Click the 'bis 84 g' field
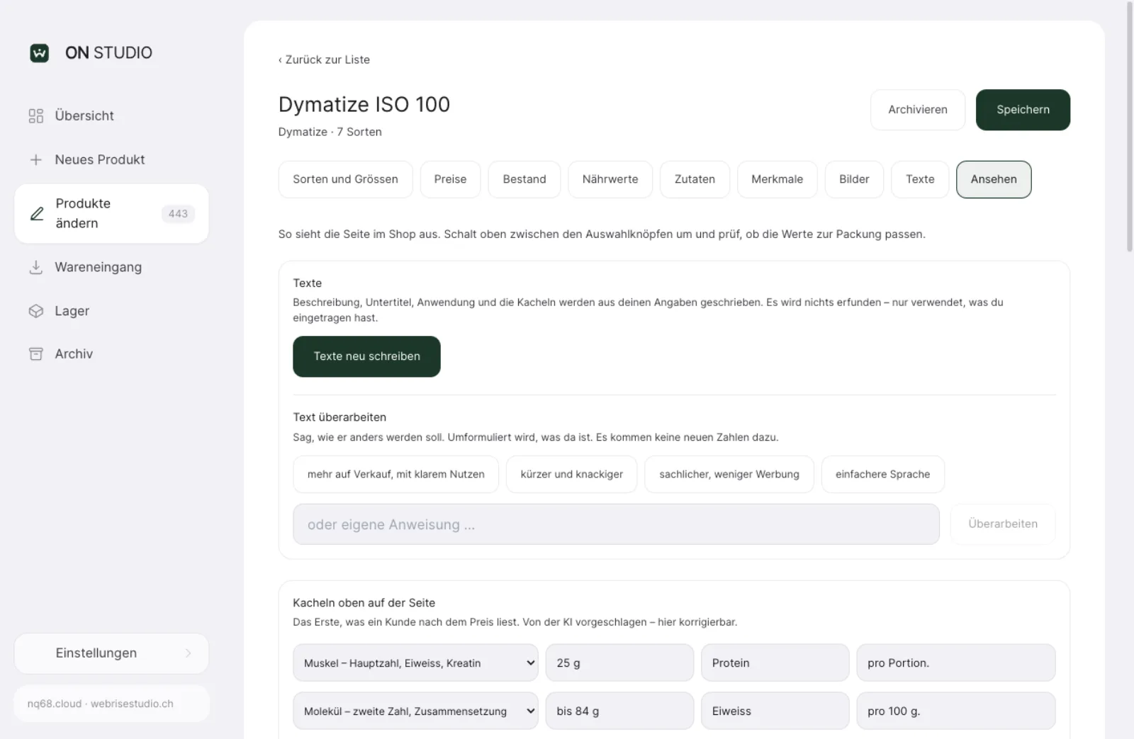The height and width of the screenshot is (739, 1134). point(619,711)
